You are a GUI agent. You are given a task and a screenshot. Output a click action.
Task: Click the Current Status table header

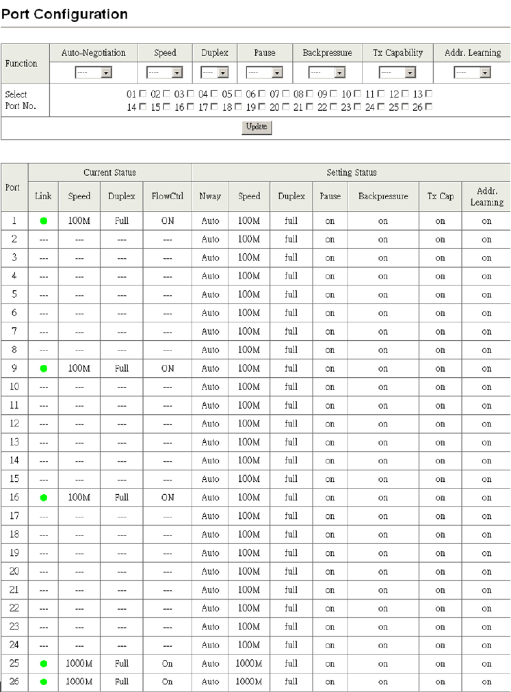(x=109, y=172)
